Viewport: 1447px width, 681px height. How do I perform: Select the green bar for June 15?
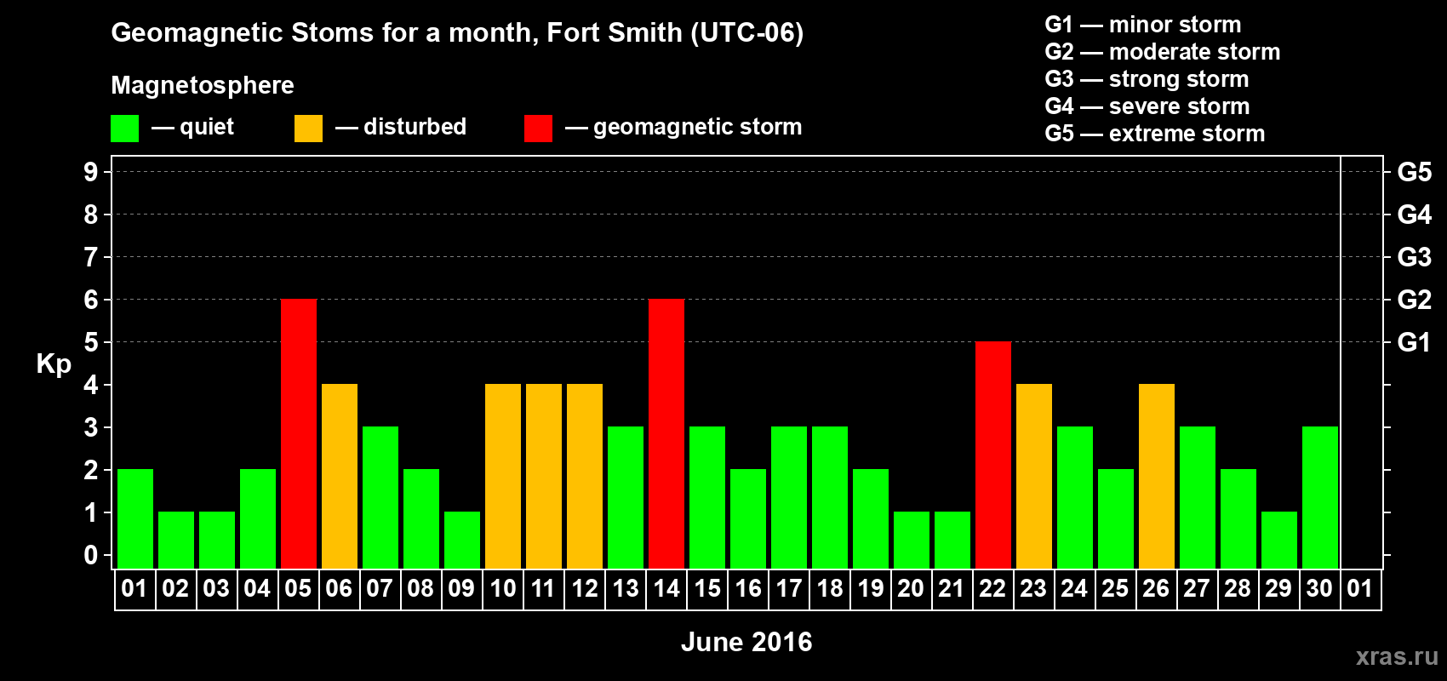click(x=707, y=498)
